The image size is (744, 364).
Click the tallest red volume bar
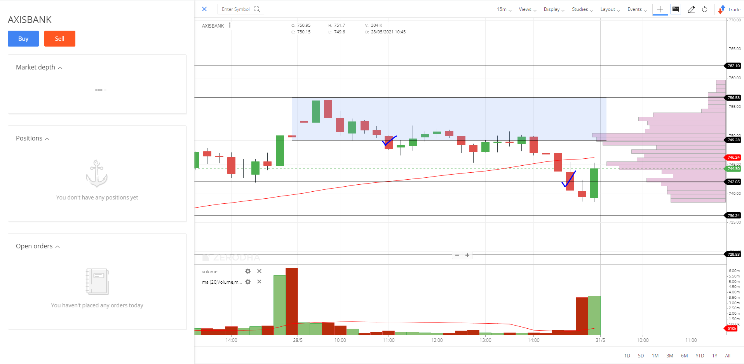click(x=292, y=301)
